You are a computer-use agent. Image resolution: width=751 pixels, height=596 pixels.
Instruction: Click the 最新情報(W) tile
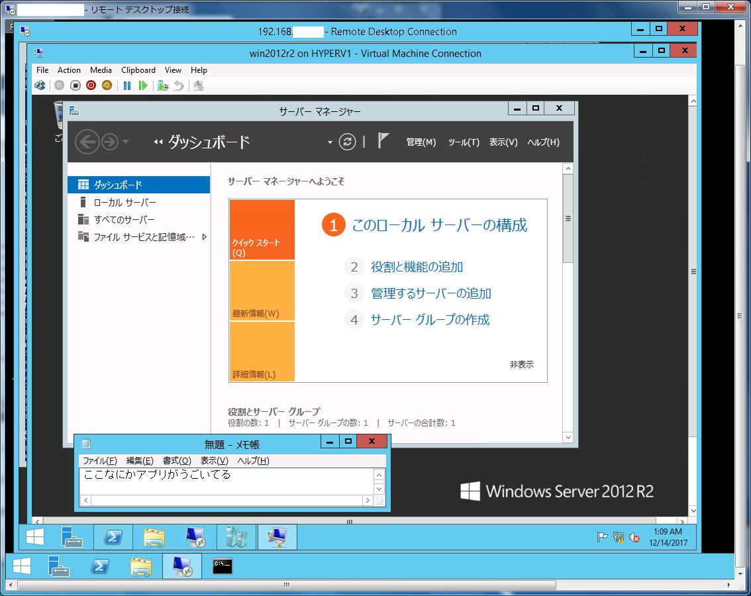(262, 291)
